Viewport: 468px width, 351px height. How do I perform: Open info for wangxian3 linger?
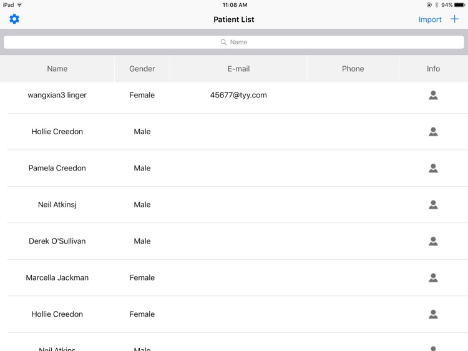point(433,96)
